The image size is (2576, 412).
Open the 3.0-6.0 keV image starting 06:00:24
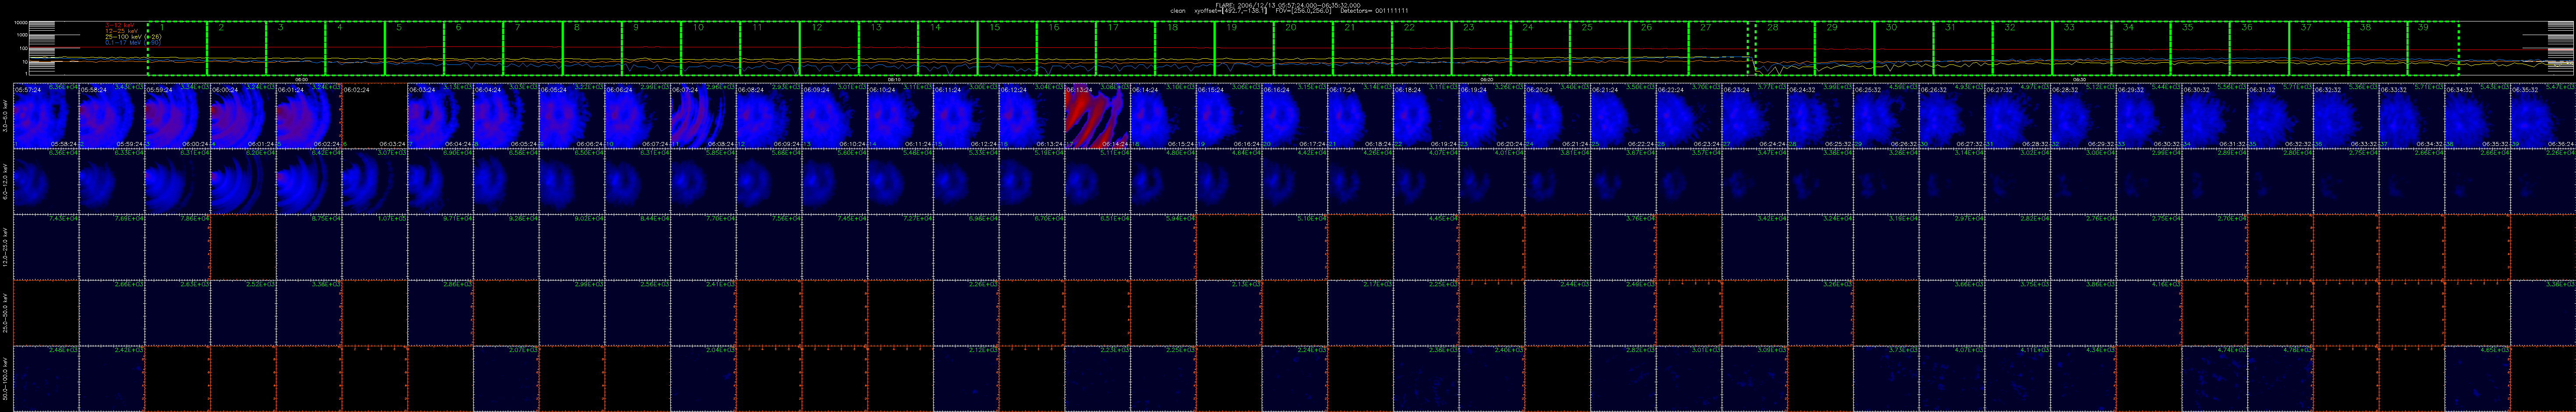click(243, 116)
